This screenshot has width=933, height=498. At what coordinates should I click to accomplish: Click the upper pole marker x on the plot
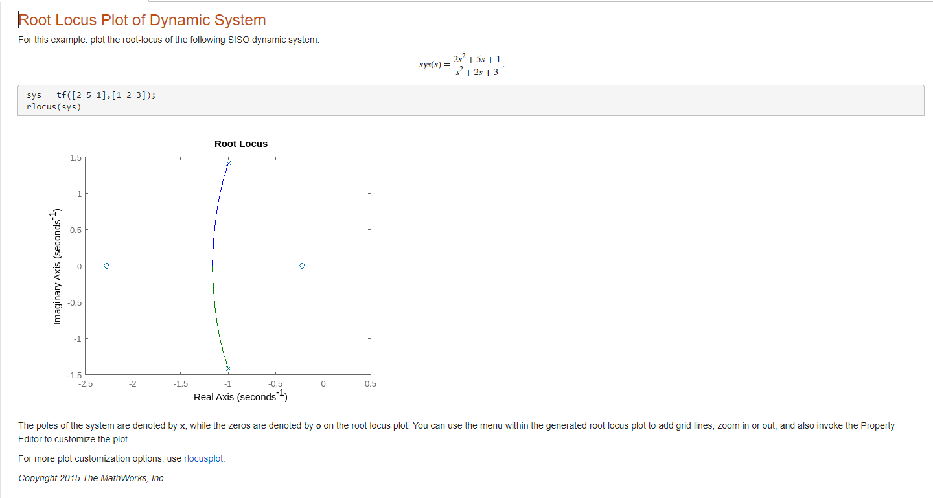click(x=228, y=164)
